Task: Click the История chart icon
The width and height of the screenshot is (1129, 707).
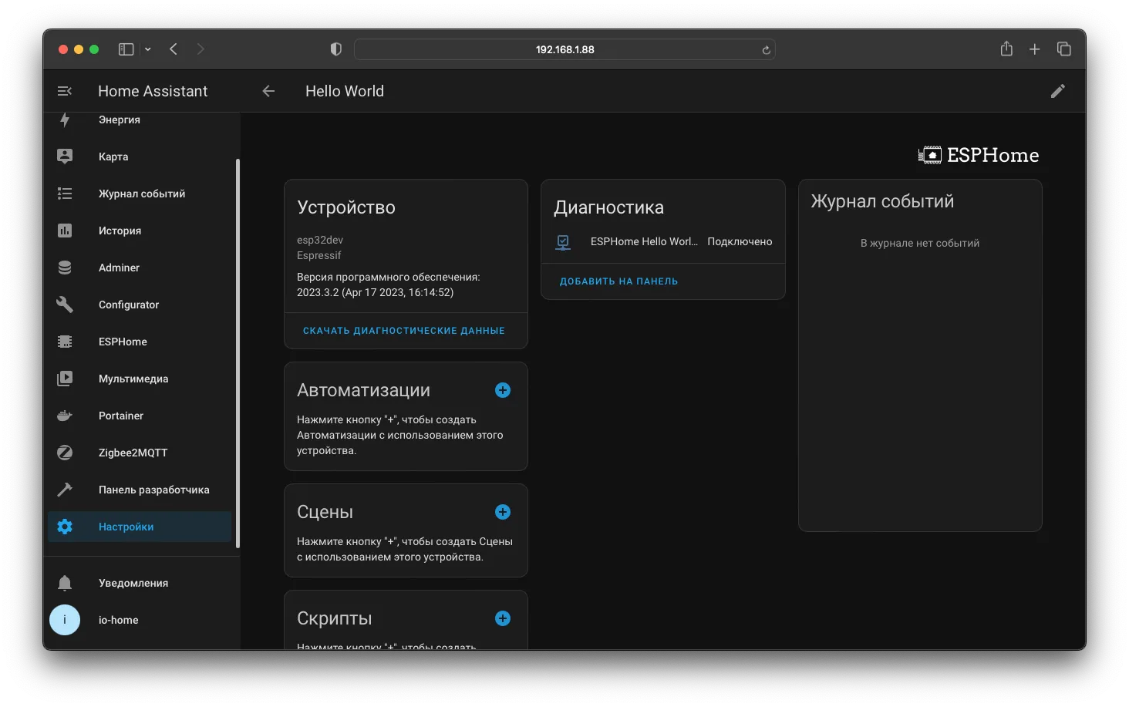Action: tap(65, 231)
